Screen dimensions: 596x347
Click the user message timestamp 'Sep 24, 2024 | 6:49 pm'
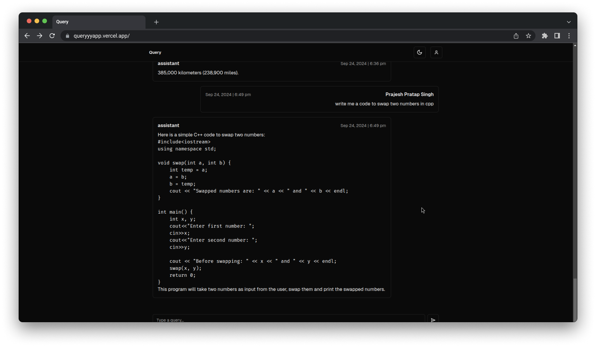(228, 95)
